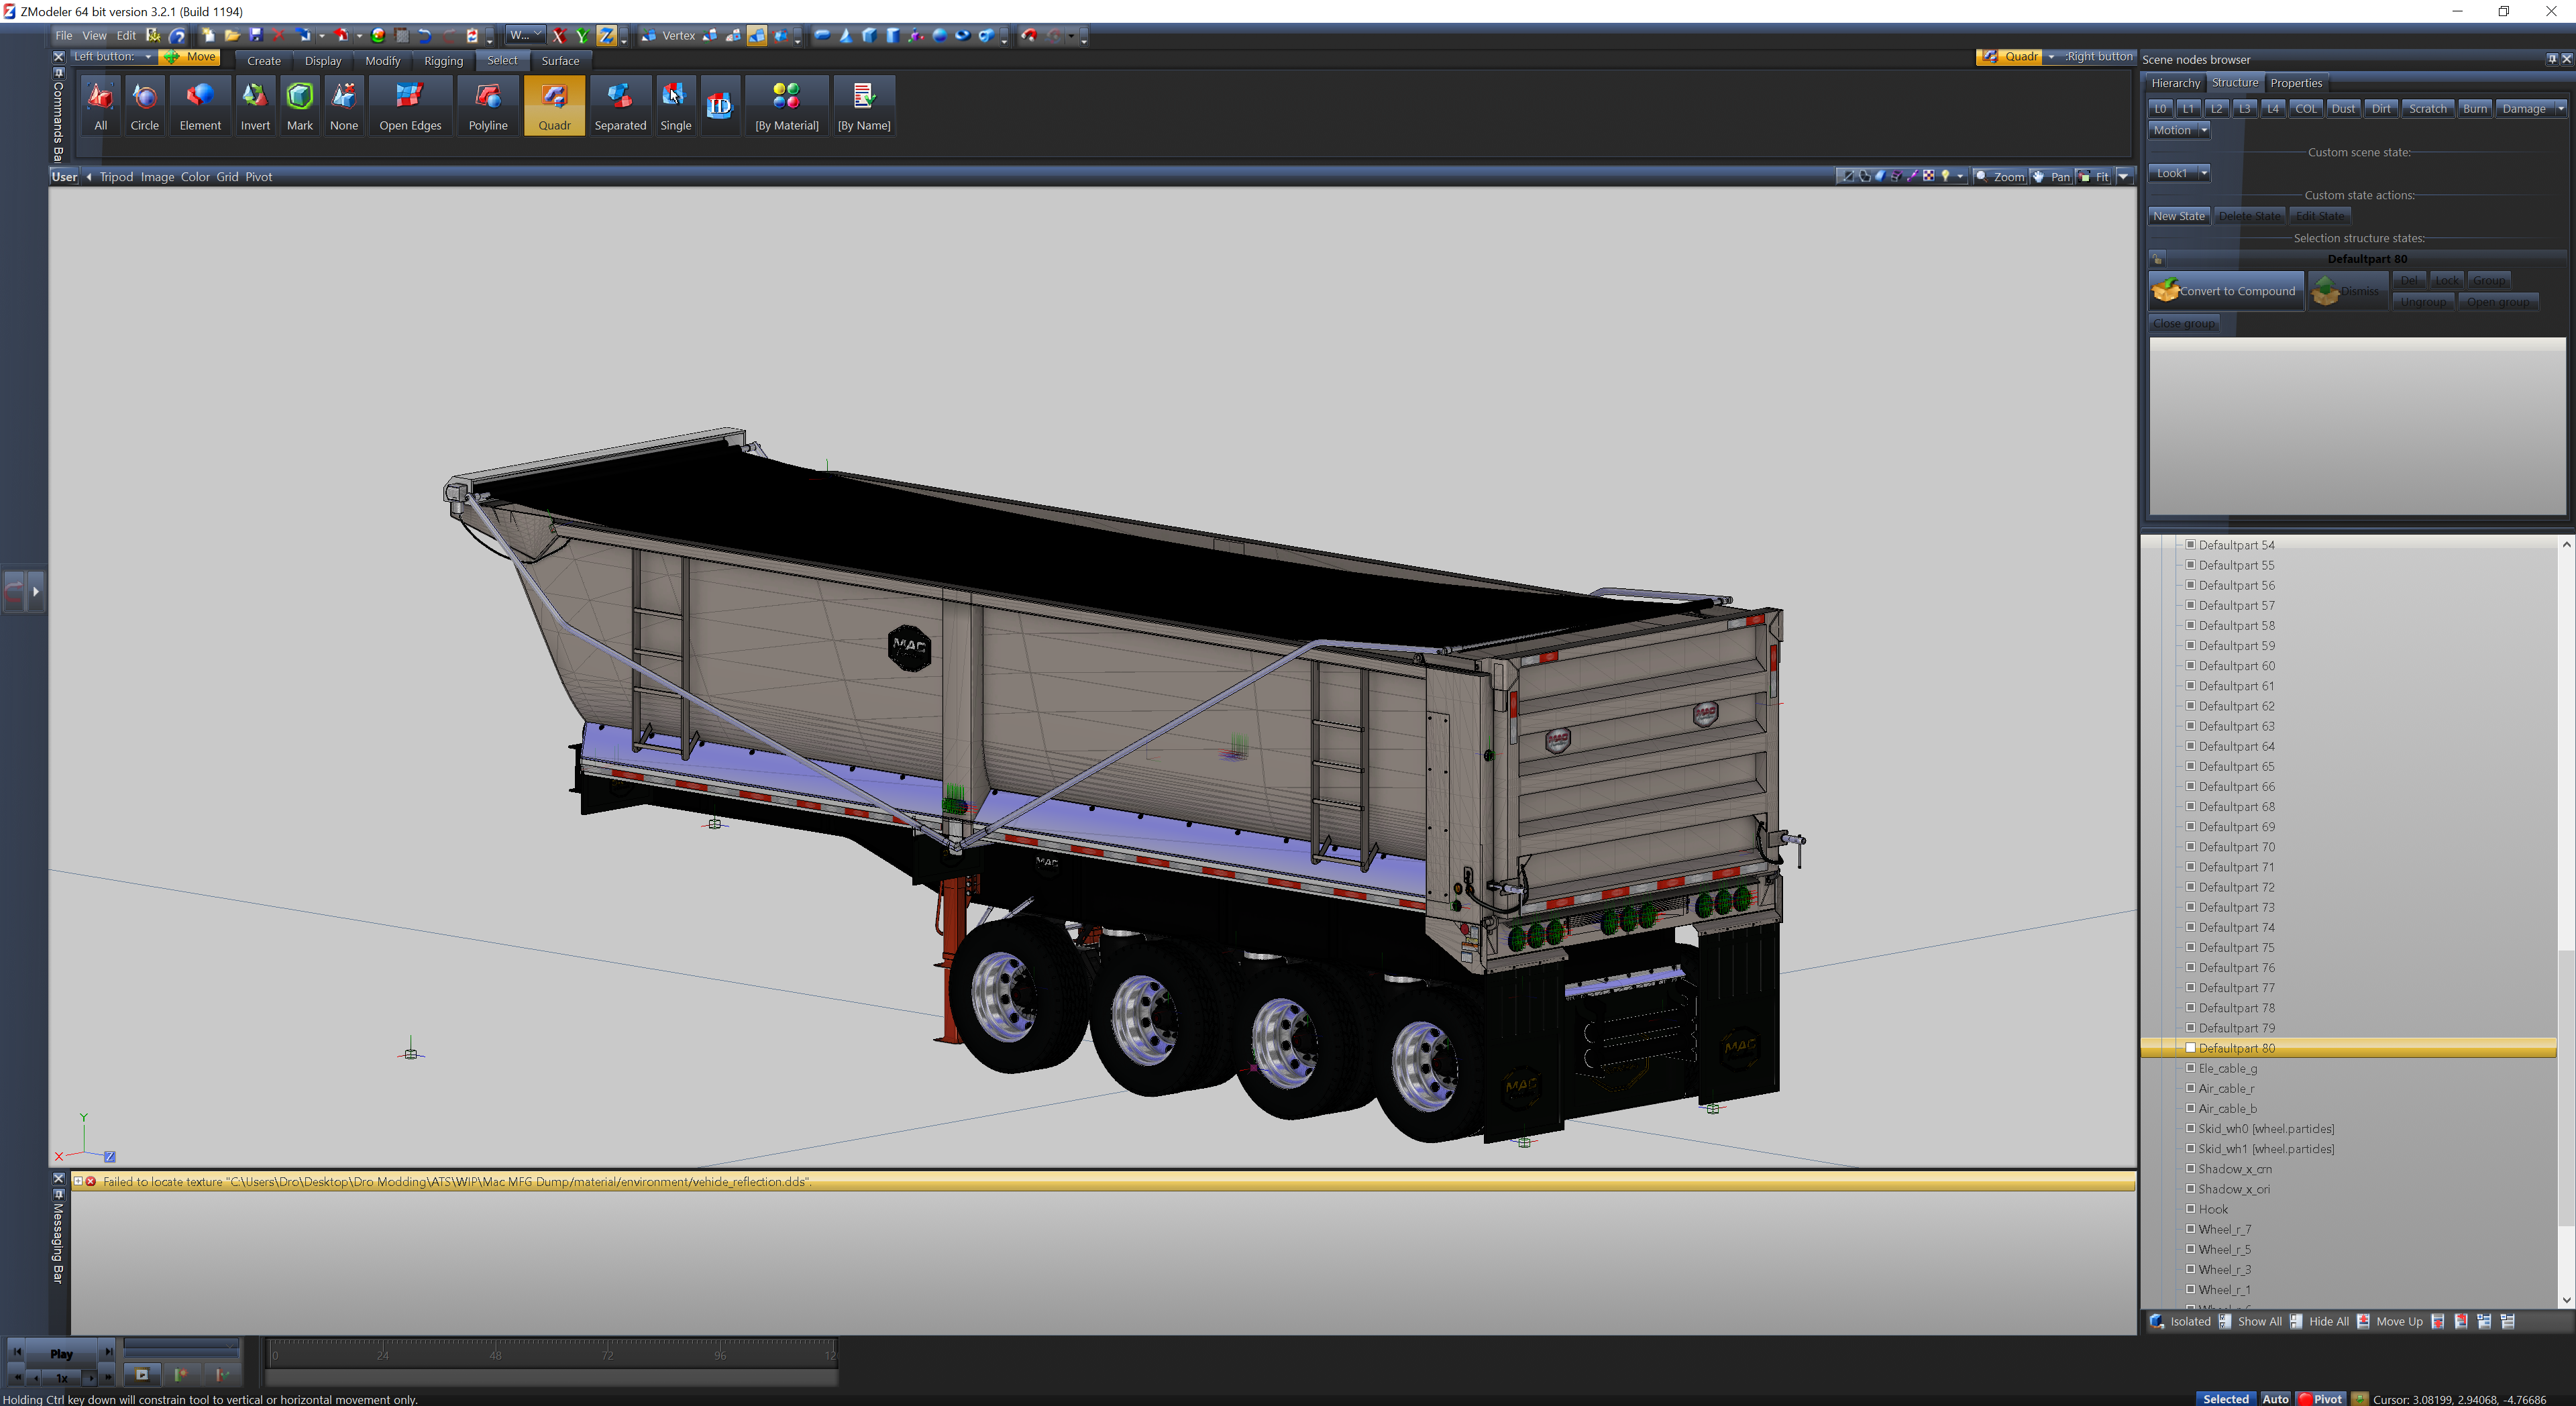The width and height of the screenshot is (2576, 1406).
Task: Click the L0 level of detail button
Action: tap(2160, 109)
